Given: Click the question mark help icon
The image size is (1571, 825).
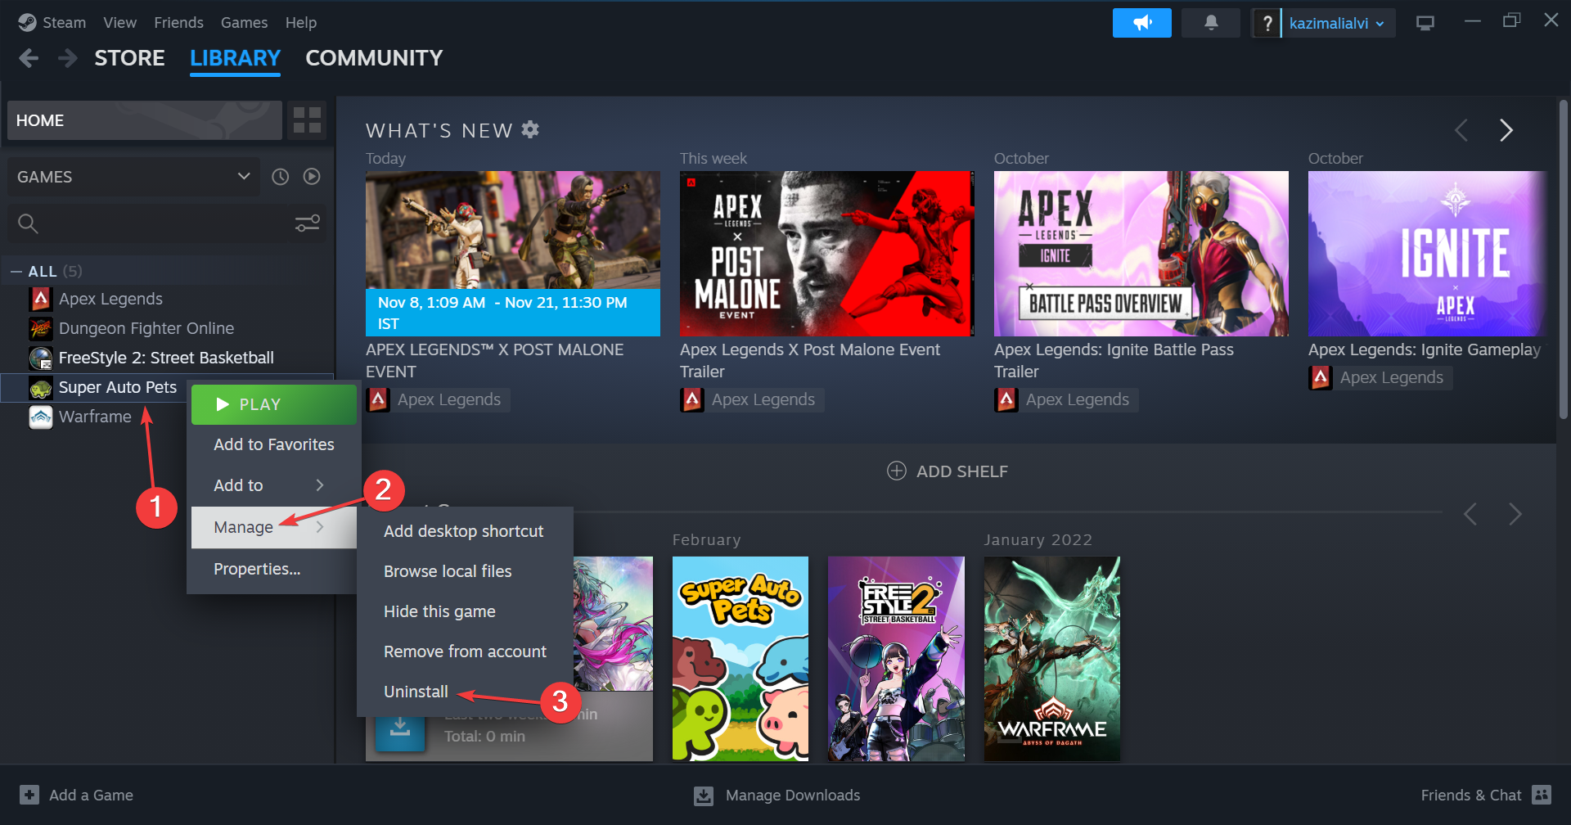Looking at the screenshot, I should coord(1267,23).
